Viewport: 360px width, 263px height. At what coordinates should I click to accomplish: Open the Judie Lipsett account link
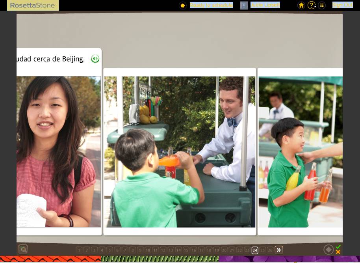pos(265,5)
